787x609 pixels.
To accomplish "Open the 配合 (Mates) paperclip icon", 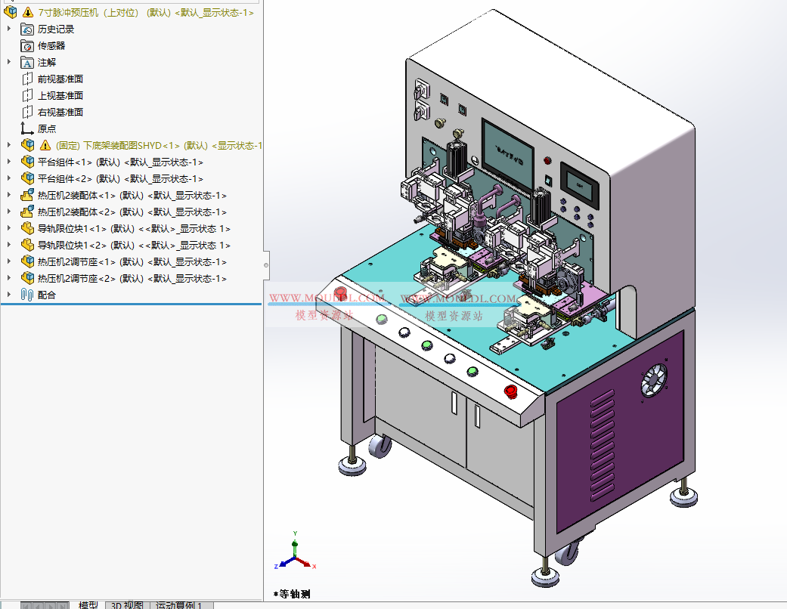I will (26, 294).
